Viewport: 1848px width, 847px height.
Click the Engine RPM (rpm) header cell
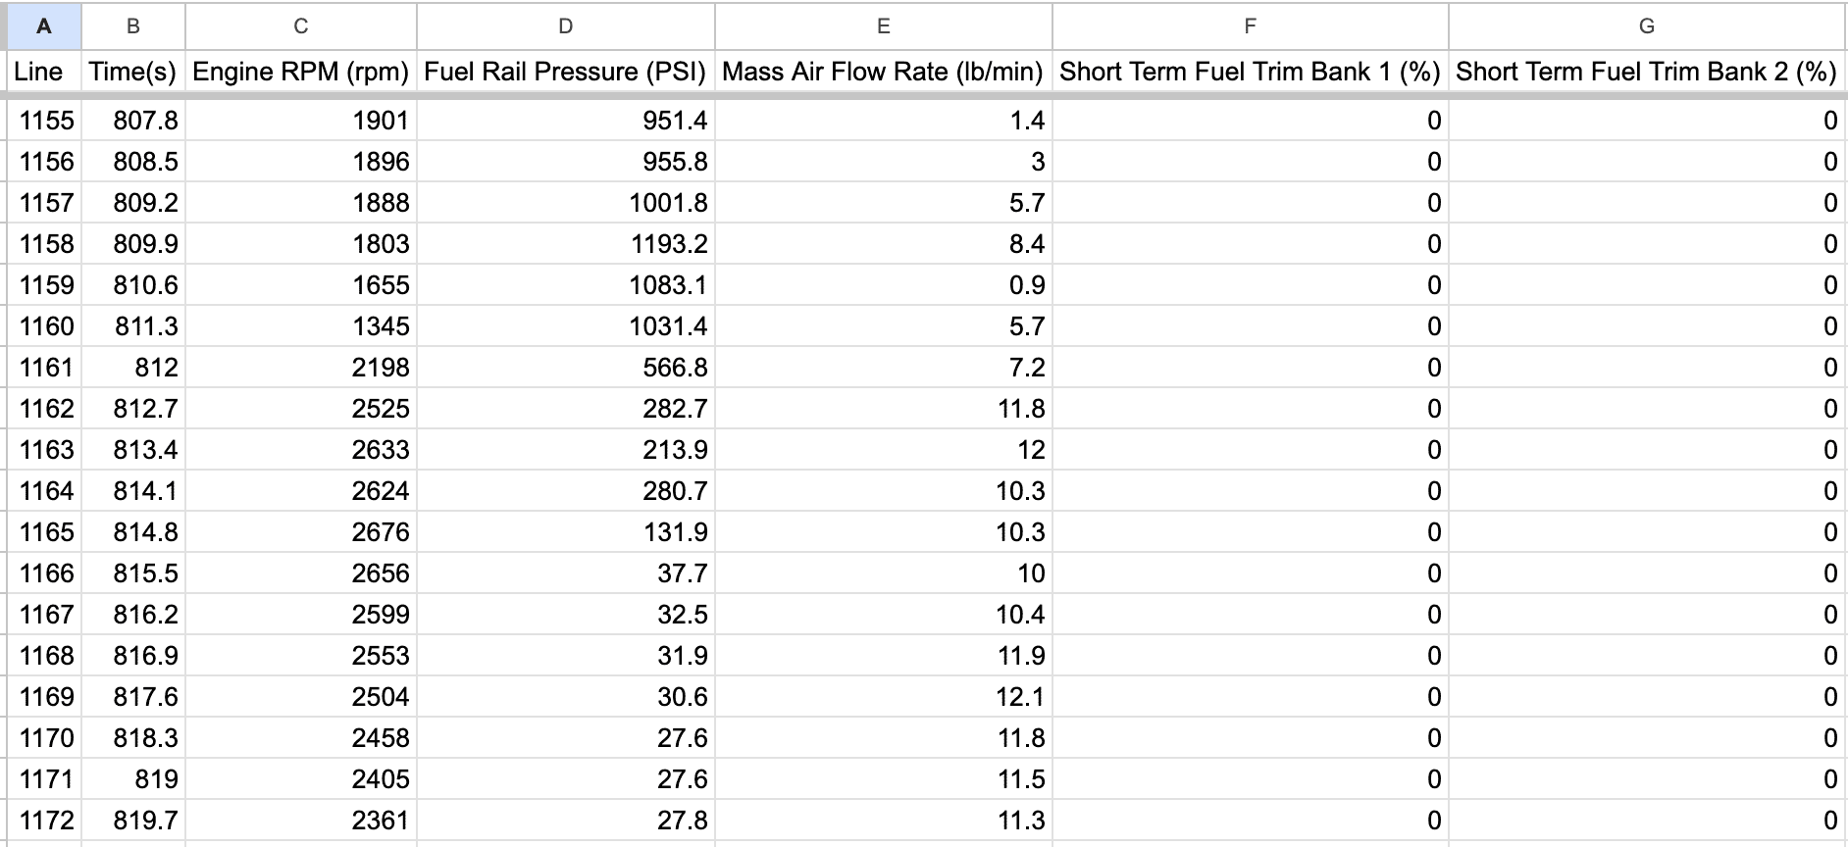[301, 72]
